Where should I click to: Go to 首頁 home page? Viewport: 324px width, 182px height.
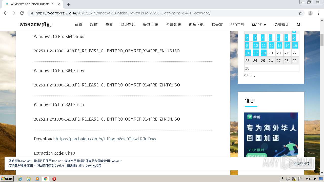pyautogui.click(x=79, y=25)
